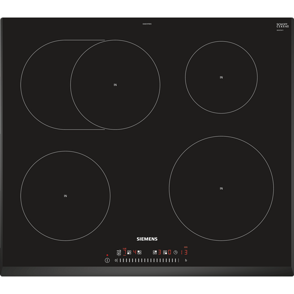Viewport: 294px width, 294px height.
Task: Select the rear-left cooking zone icon
Action: pos(139,252)
